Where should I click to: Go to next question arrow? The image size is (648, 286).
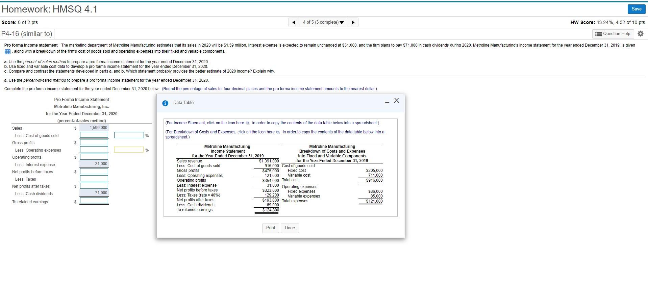pyautogui.click(x=353, y=22)
